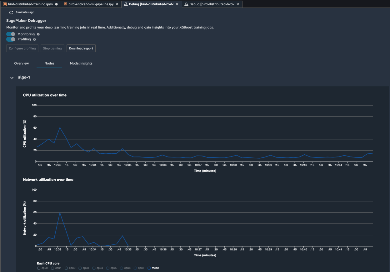The width and height of the screenshot is (390, 272).
Task: Switch to the Model insights tab
Action: click(x=81, y=63)
